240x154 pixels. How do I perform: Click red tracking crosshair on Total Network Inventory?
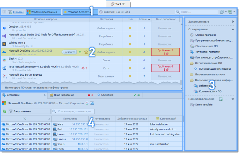(x=83, y=68)
